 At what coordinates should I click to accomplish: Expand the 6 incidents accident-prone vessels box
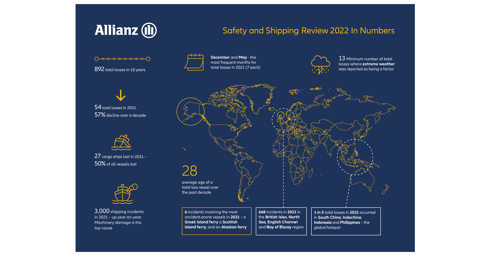click(x=217, y=220)
